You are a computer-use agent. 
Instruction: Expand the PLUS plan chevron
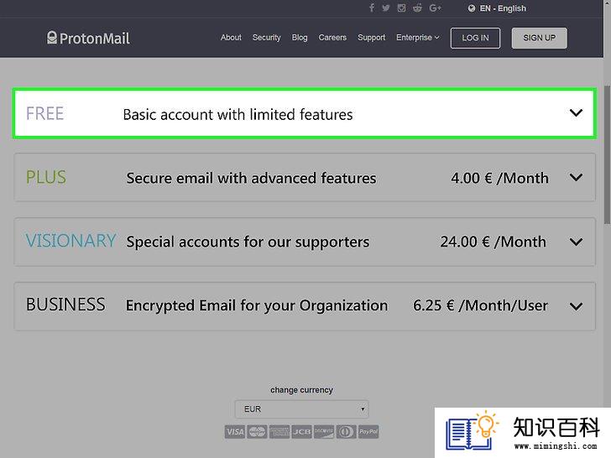click(576, 178)
